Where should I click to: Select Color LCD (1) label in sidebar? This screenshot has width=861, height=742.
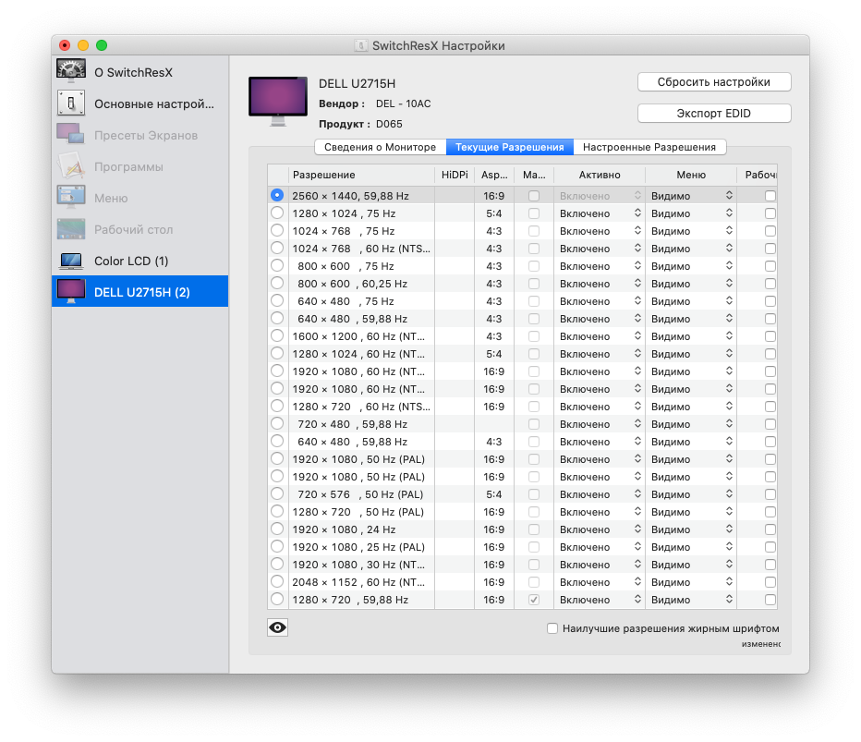pyautogui.click(x=131, y=261)
